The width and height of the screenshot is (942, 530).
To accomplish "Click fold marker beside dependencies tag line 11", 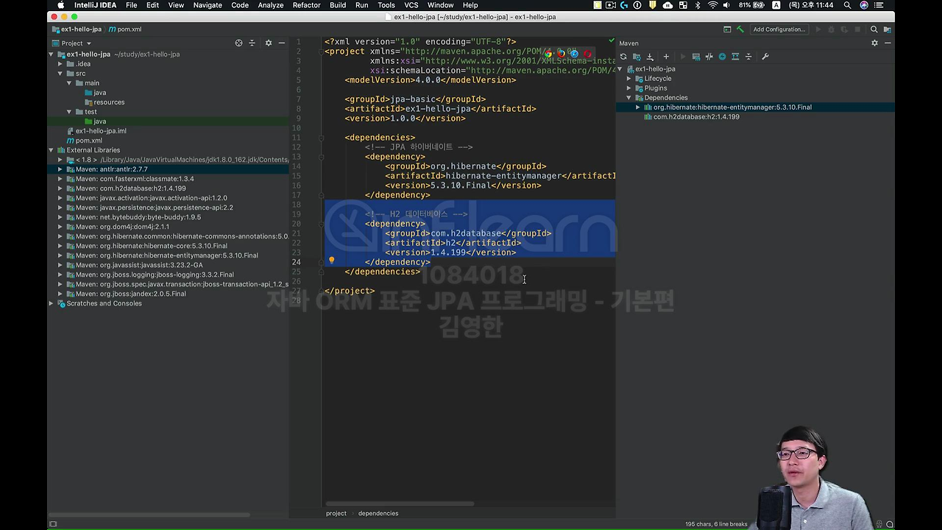I will (x=322, y=138).
